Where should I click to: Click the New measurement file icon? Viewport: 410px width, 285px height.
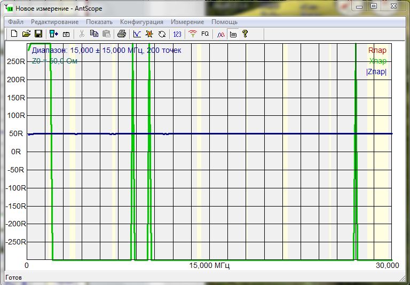(x=14, y=34)
